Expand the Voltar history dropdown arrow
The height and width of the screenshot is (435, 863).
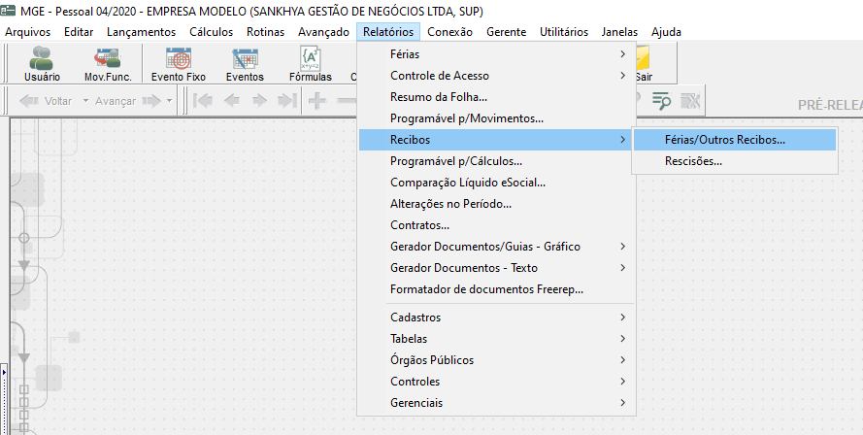click(x=85, y=101)
